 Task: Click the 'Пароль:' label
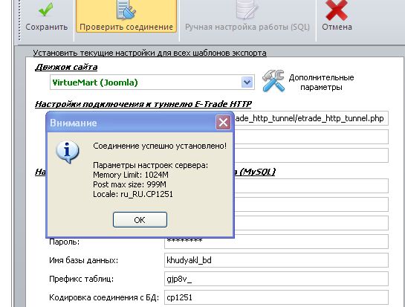coord(65,242)
